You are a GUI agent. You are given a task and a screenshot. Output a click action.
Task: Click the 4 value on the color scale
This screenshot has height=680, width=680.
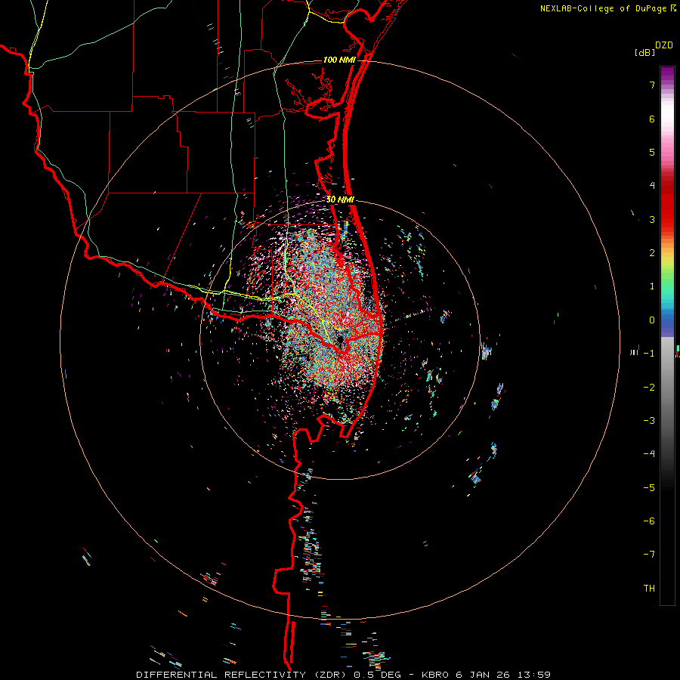pos(652,186)
